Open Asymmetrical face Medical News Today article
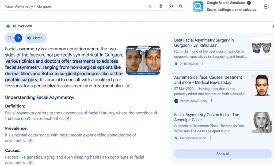 [208, 80]
